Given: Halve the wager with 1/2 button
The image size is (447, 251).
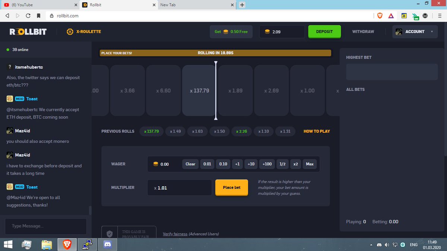Looking at the screenshot, I should (x=283, y=164).
